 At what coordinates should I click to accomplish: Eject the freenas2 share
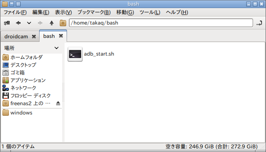[x=58, y=103]
